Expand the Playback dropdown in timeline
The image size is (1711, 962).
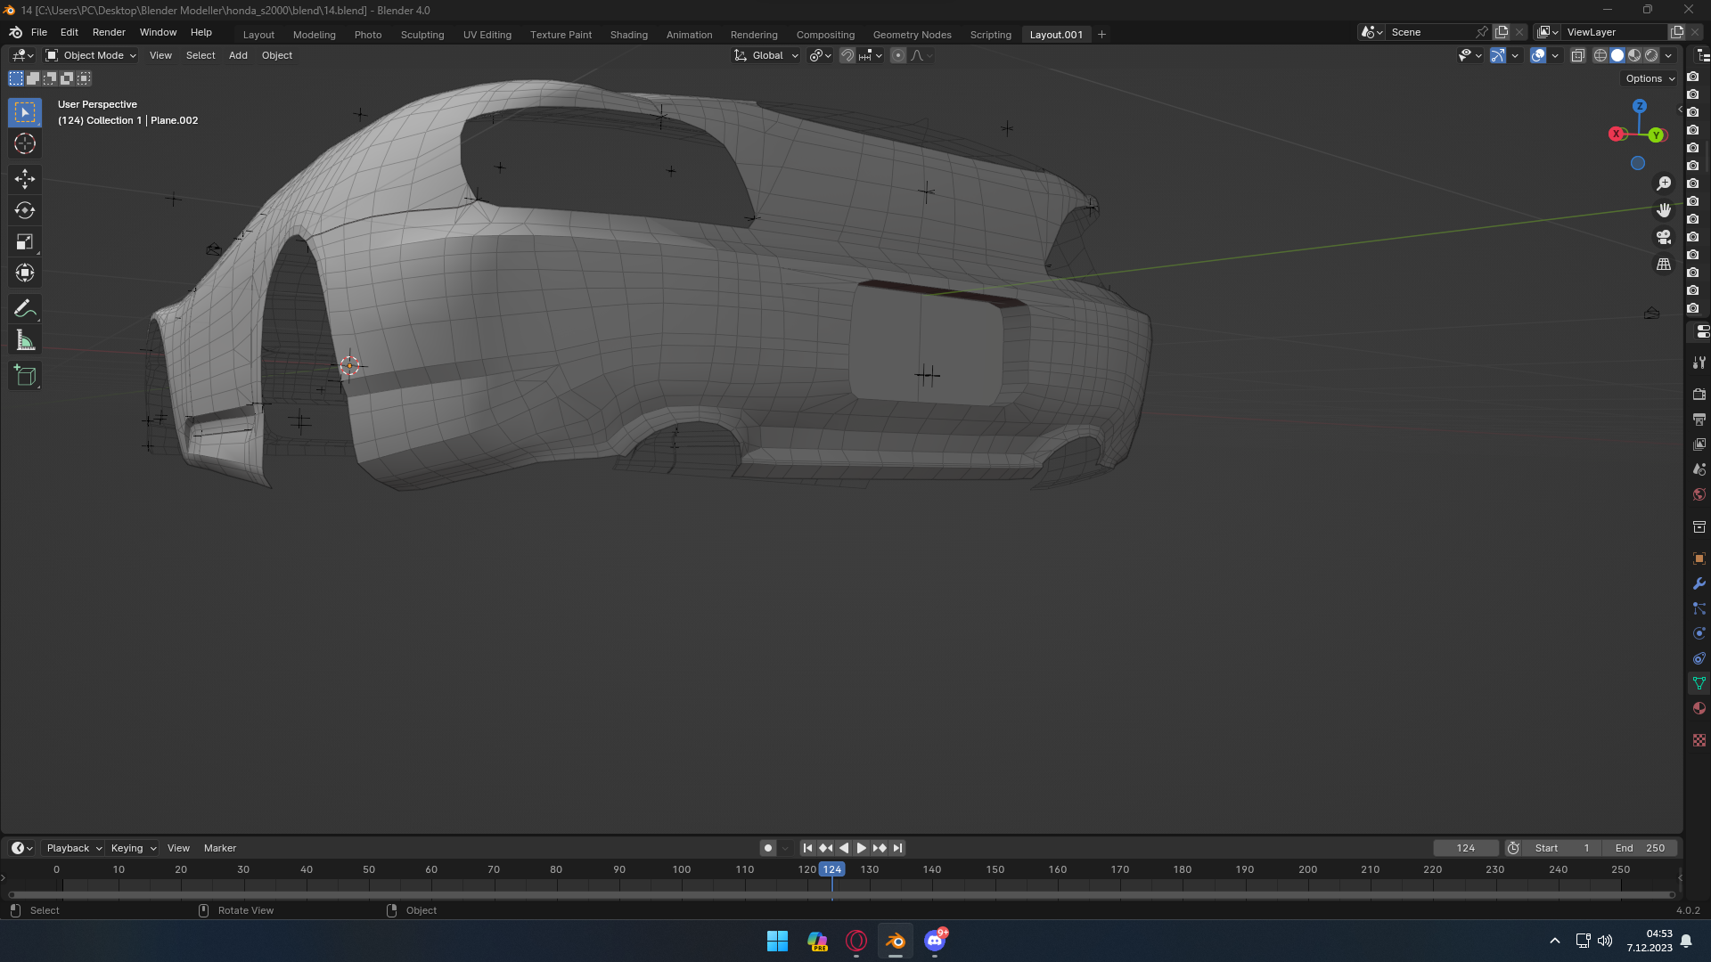click(x=74, y=848)
